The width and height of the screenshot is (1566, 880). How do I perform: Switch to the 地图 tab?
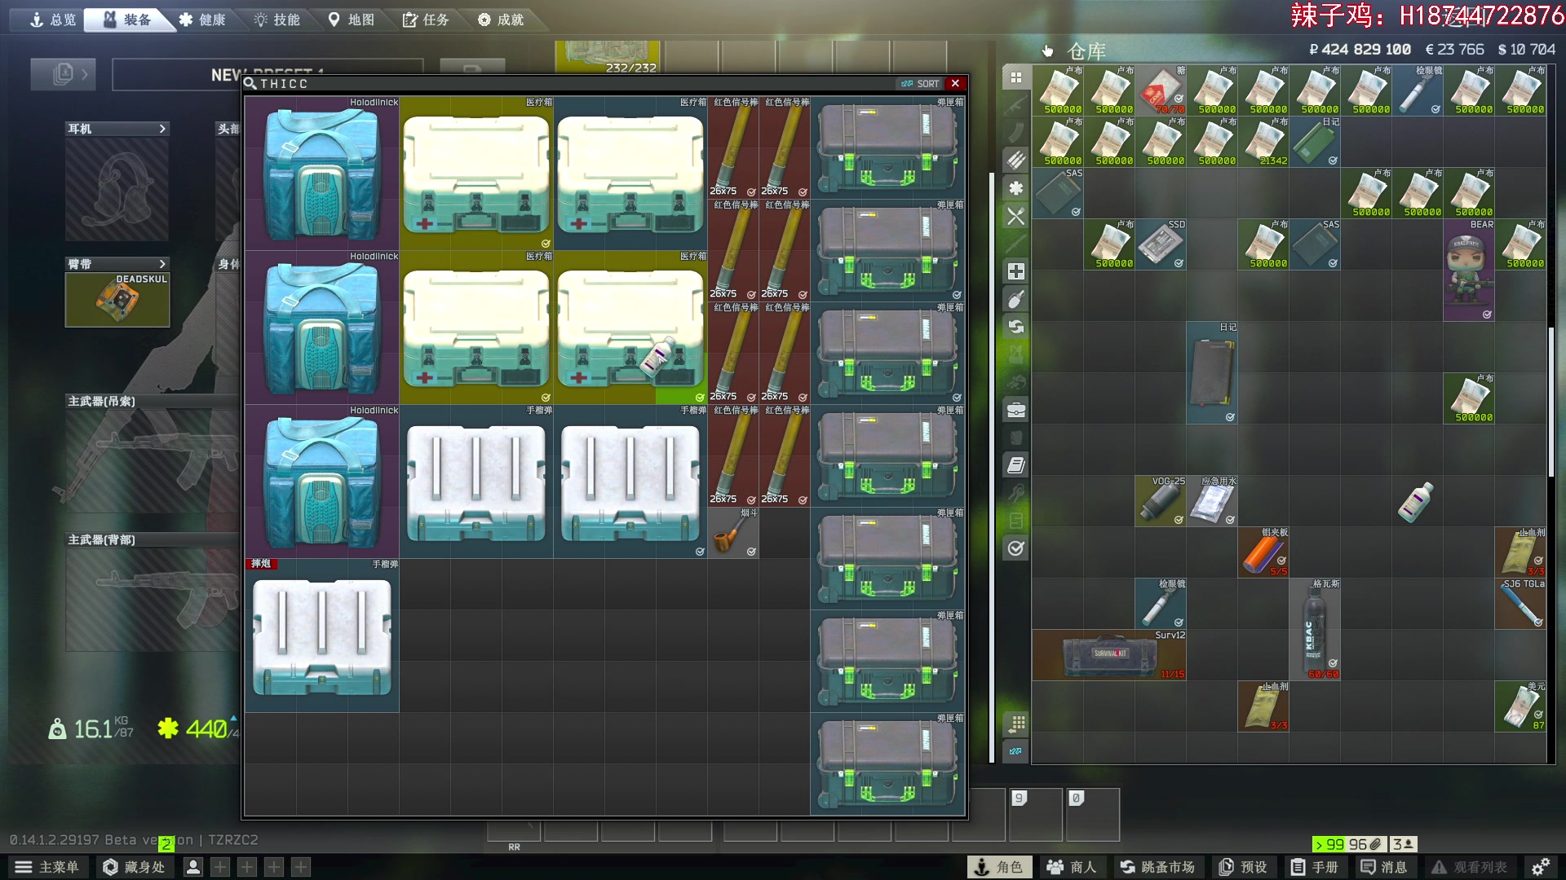tap(352, 20)
